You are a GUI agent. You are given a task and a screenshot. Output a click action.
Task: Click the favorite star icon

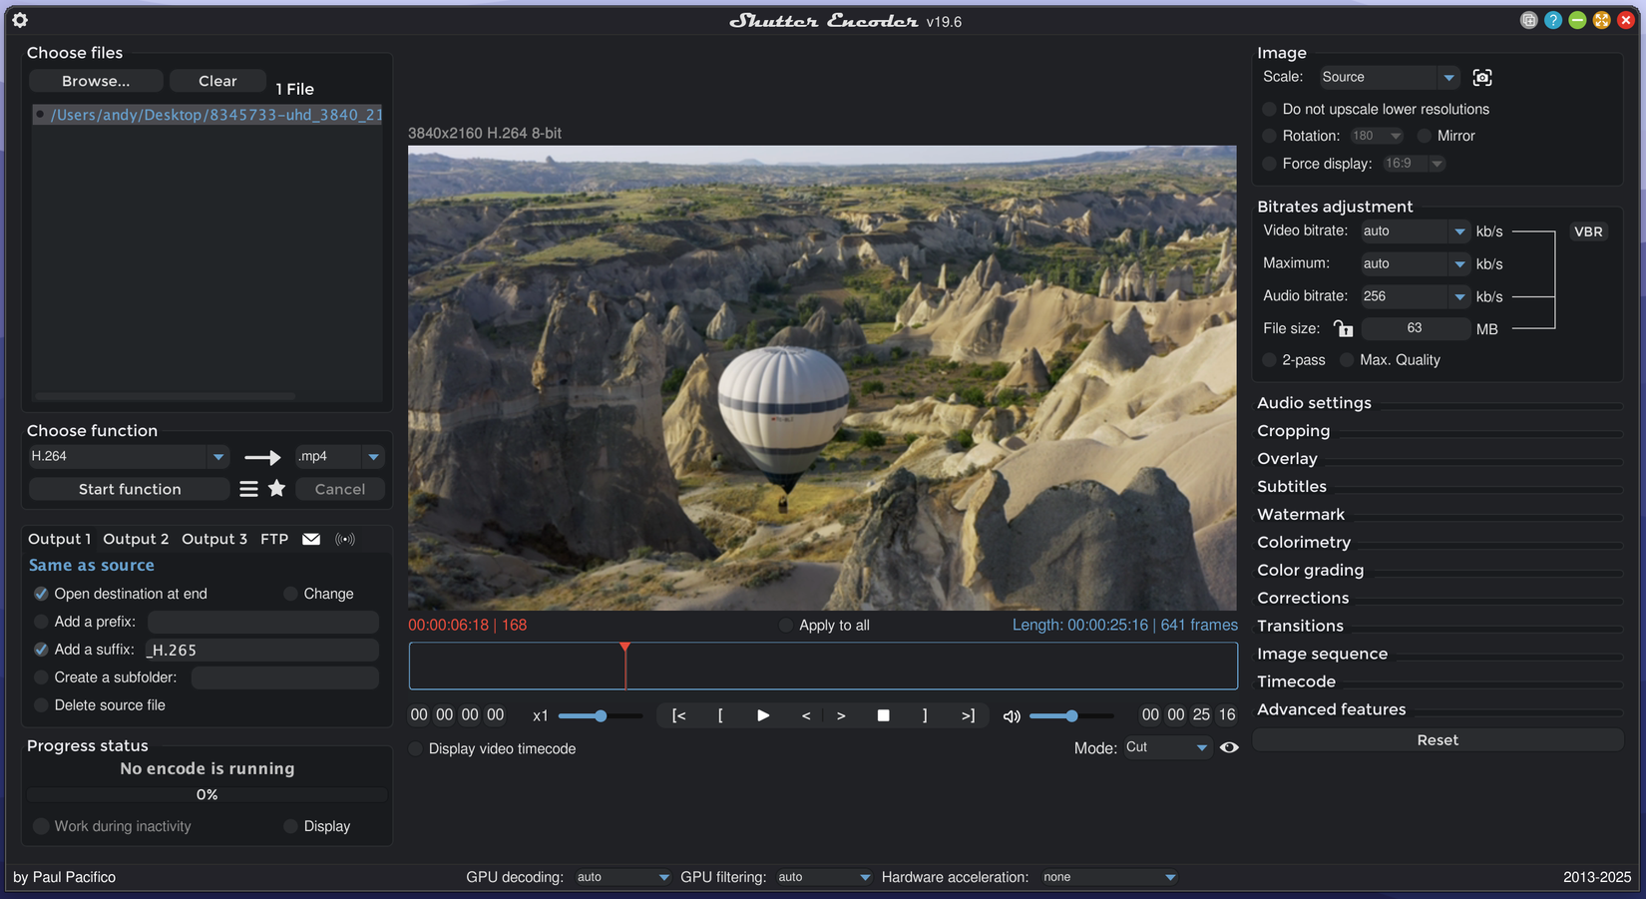pyautogui.click(x=277, y=489)
